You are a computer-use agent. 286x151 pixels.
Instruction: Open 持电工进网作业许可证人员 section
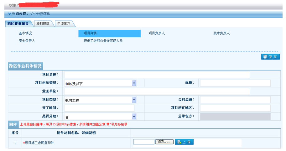[x=103, y=41]
